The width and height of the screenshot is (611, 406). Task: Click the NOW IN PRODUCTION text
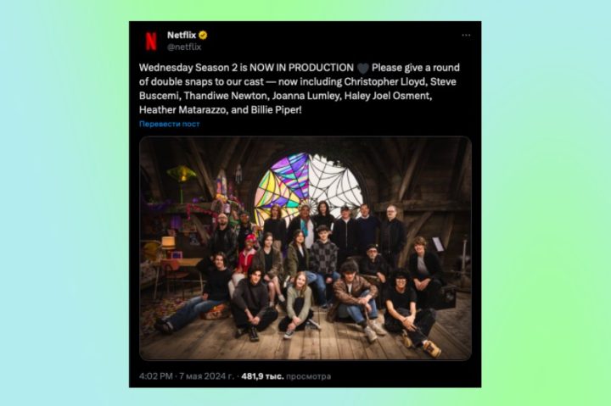coord(301,68)
